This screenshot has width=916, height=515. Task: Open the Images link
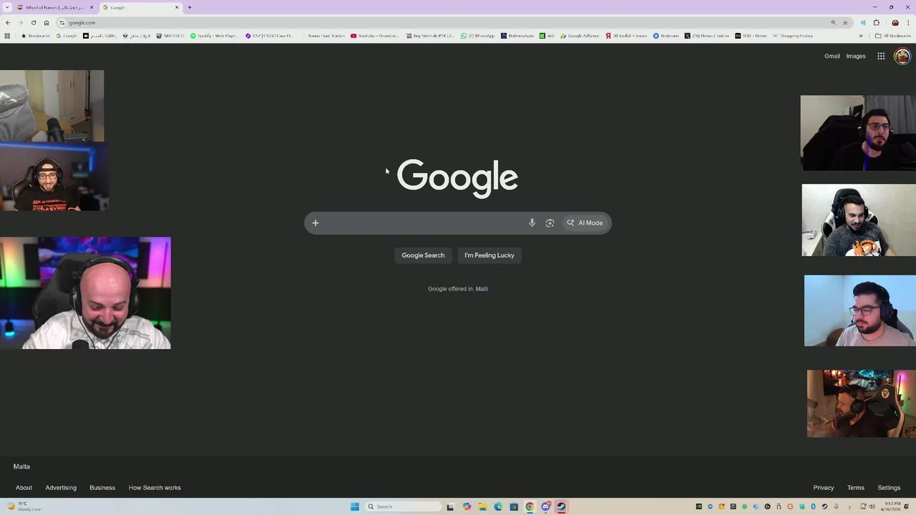tap(856, 56)
